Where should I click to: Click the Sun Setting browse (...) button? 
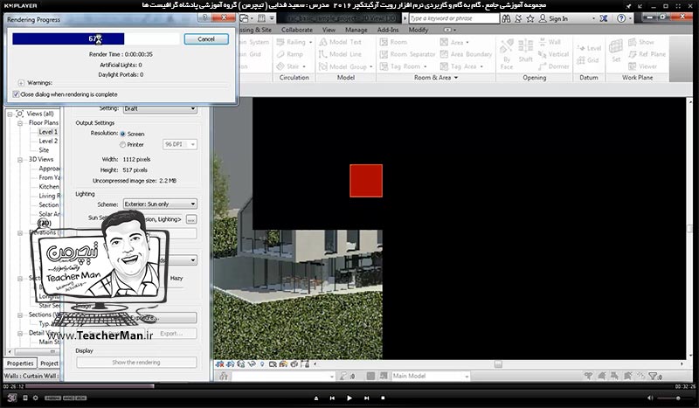tap(191, 219)
